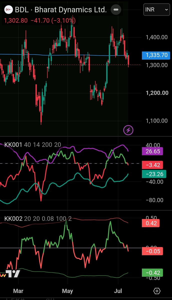Click the 1,302.80 last price text
The width and height of the screenshot is (172, 300).
15,20
